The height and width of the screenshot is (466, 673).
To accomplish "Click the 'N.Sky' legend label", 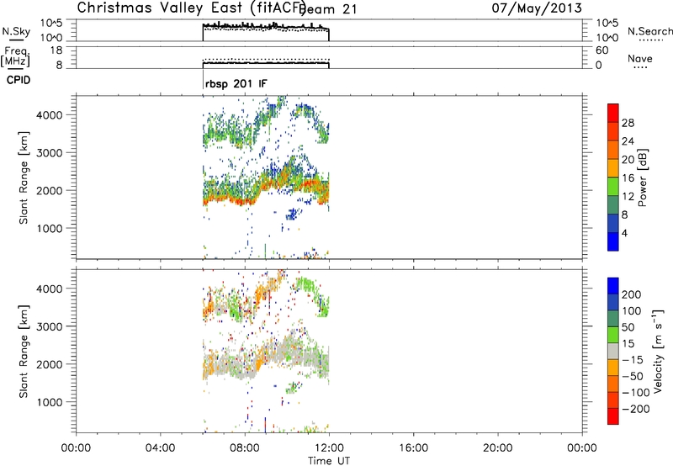I will coord(16,31).
